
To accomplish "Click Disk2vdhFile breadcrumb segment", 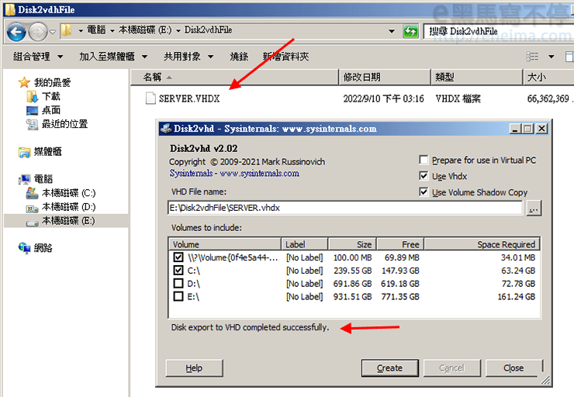I will pyautogui.click(x=209, y=30).
